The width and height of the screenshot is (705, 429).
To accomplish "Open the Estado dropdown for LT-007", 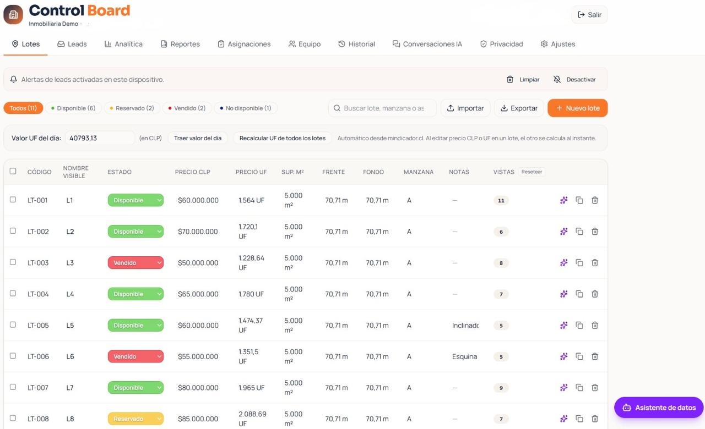I will [x=135, y=388].
